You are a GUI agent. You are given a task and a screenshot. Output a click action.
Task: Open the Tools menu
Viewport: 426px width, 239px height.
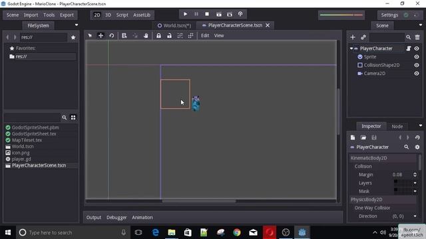pyautogui.click(x=49, y=15)
